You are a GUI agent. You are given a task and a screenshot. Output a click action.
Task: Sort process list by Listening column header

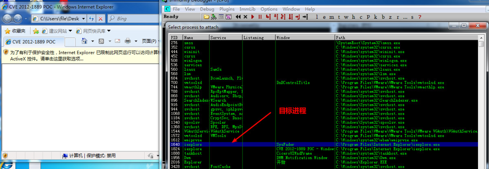(259, 38)
